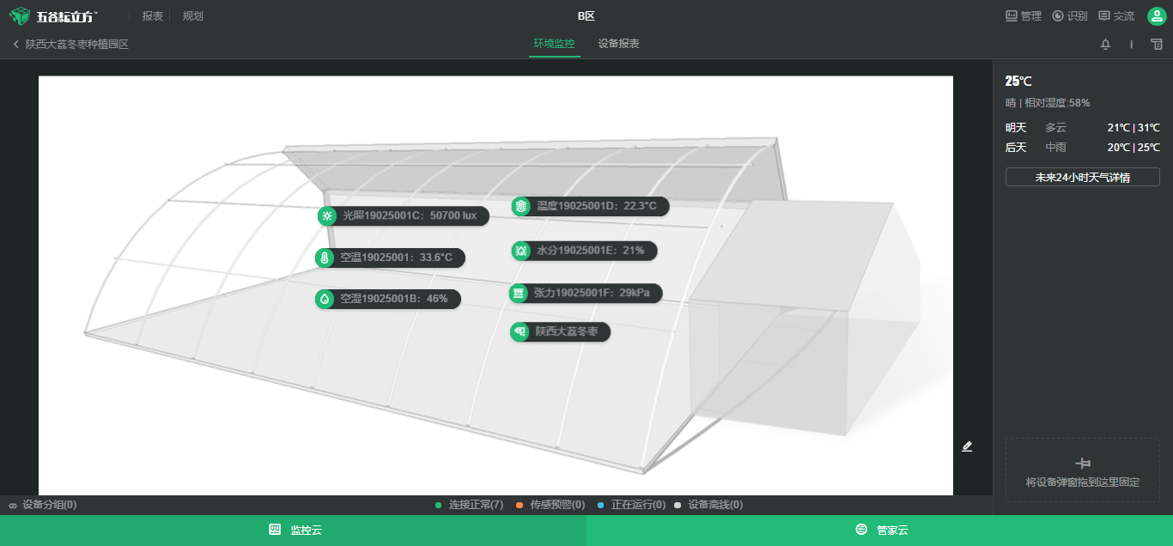The width and height of the screenshot is (1173, 546).
Task: Click the soil moisture sensor icon
Action: 520,251
